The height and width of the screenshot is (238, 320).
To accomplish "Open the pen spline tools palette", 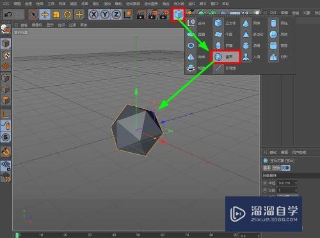I will [190, 12].
